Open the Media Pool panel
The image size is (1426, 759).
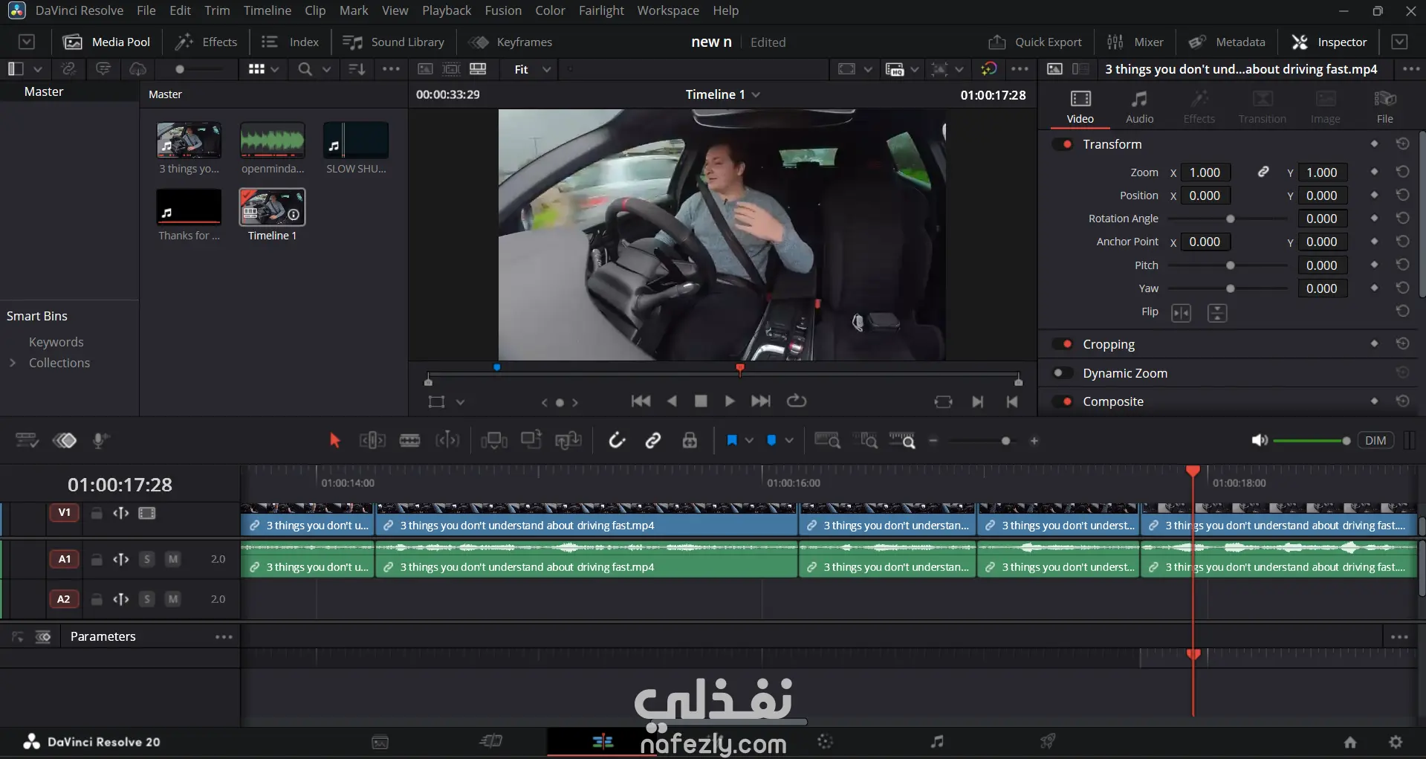tap(107, 42)
